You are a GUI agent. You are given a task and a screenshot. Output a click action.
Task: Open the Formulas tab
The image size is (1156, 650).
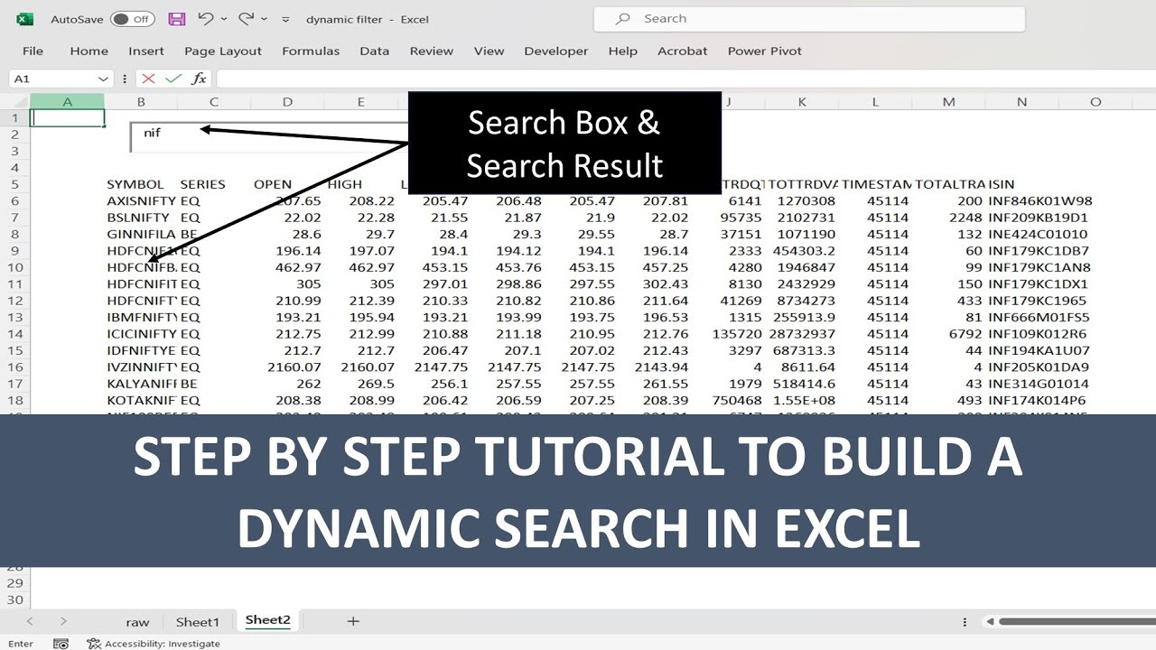point(311,51)
